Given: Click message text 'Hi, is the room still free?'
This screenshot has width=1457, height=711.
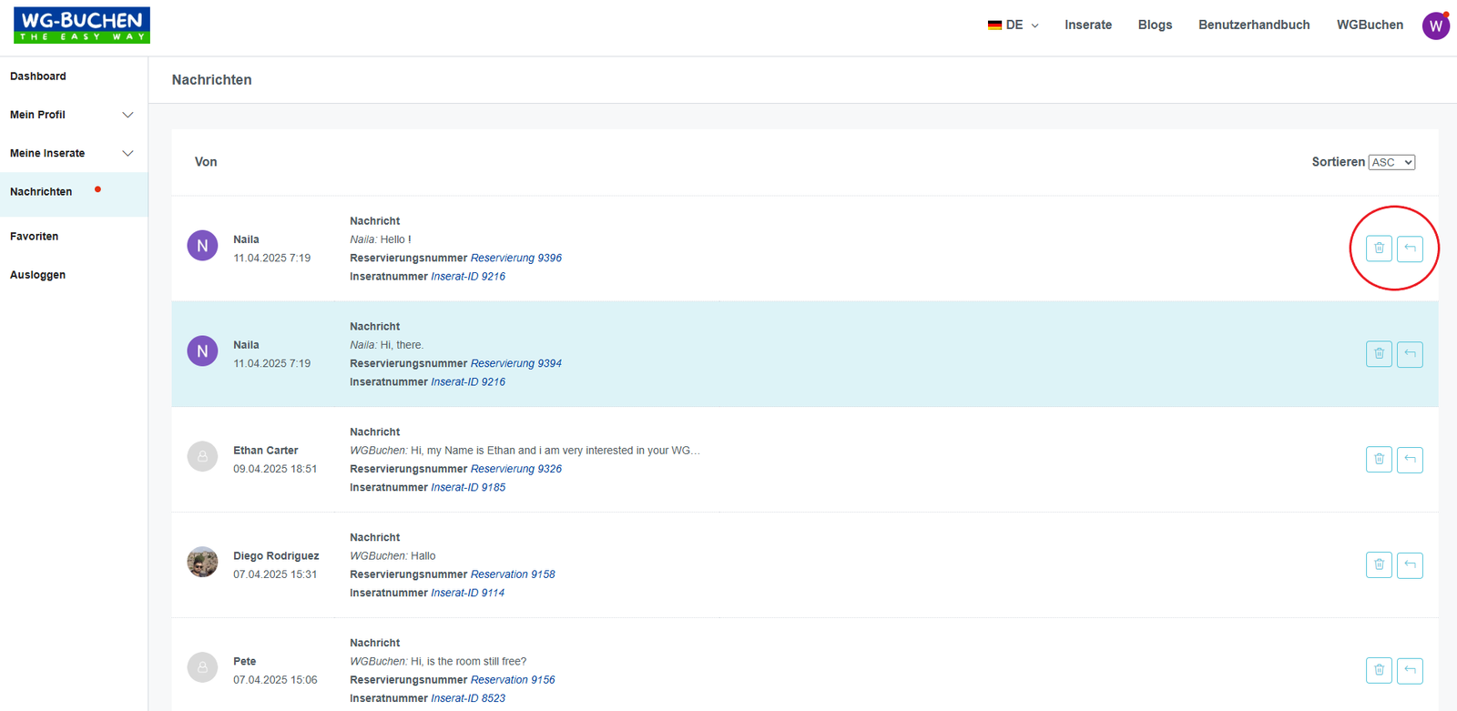Looking at the screenshot, I should click(468, 662).
